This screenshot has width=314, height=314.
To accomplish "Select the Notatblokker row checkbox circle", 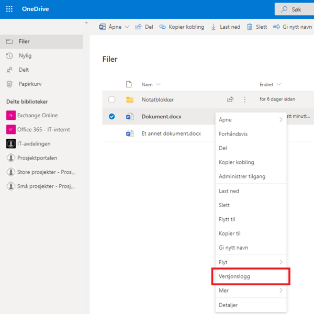I will pyautogui.click(x=112, y=99).
